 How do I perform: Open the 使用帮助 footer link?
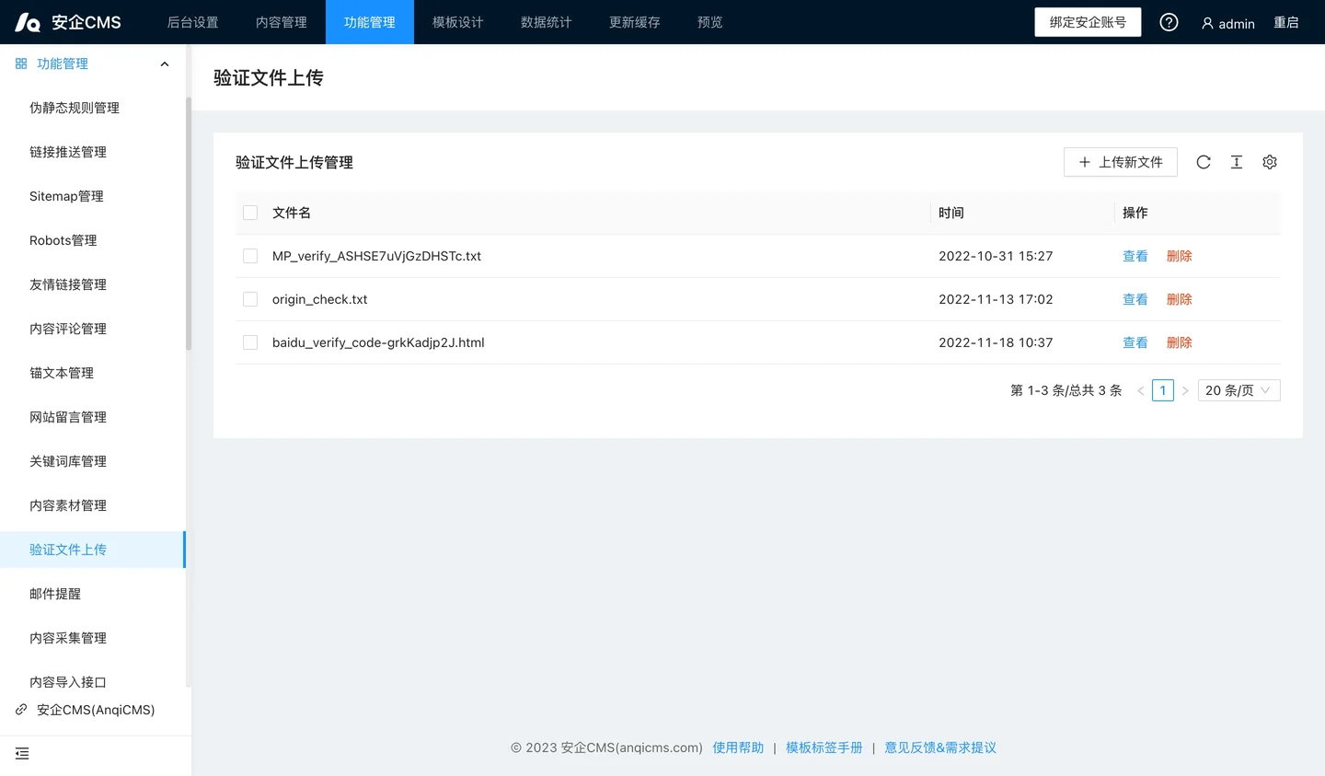point(738,747)
